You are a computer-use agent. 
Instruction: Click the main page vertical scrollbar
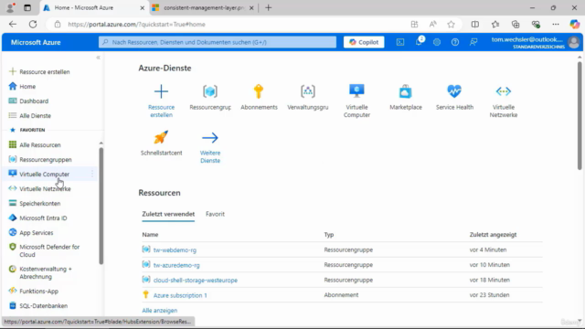click(x=580, y=115)
